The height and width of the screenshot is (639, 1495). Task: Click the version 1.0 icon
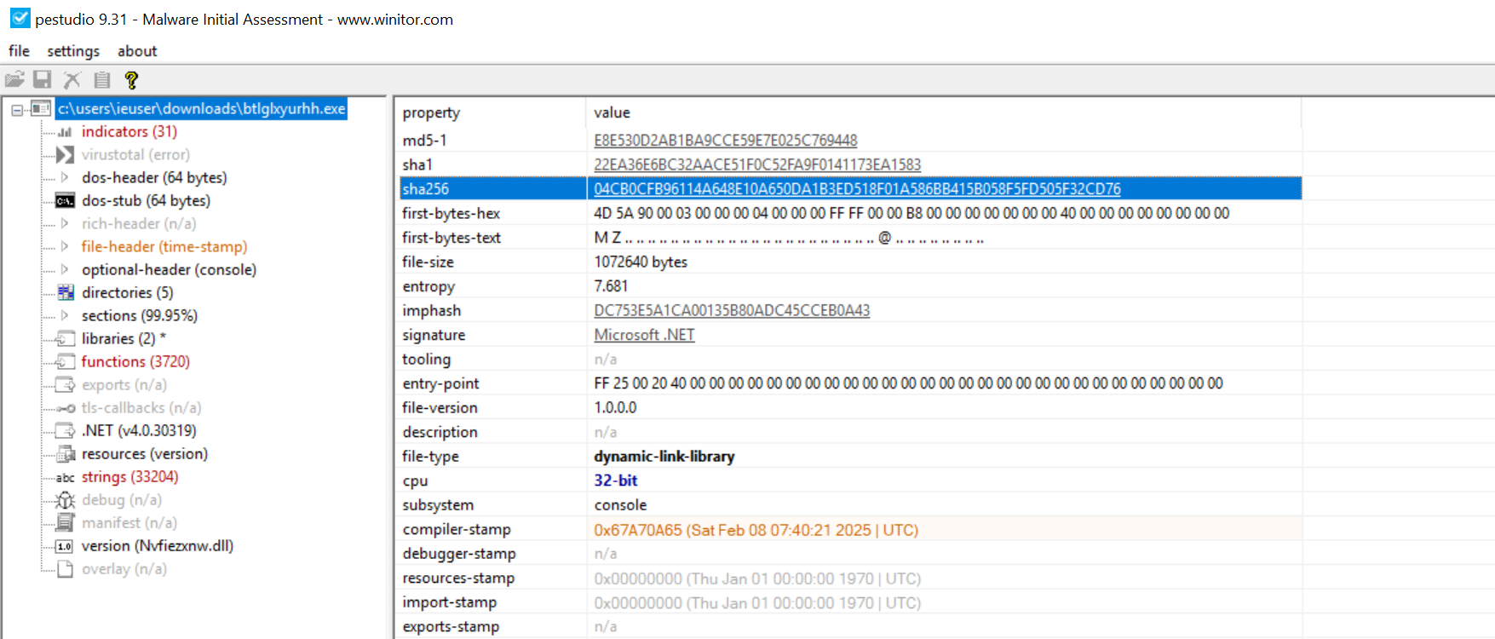(x=65, y=546)
